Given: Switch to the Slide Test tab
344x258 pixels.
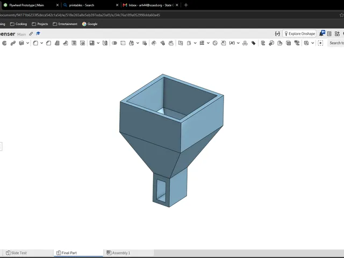Looking at the screenshot, I should (27, 253).
